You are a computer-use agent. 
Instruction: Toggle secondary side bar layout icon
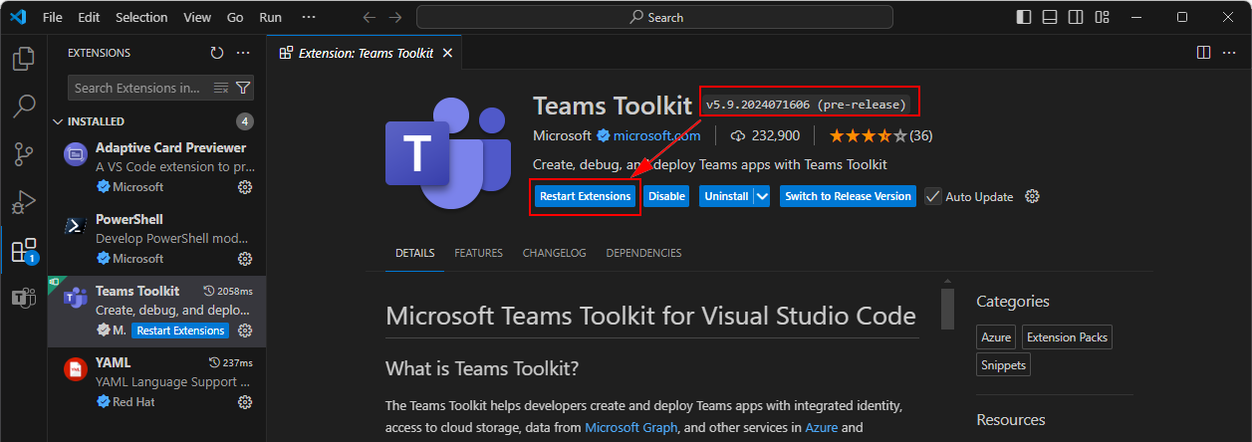[1076, 17]
